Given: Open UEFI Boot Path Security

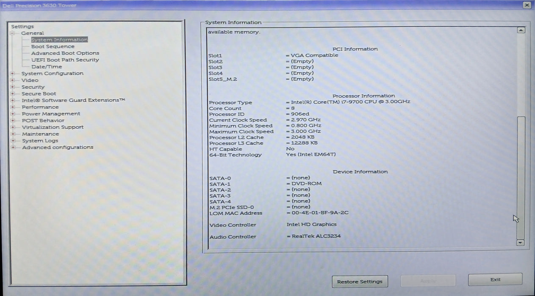Looking at the screenshot, I should point(65,60).
